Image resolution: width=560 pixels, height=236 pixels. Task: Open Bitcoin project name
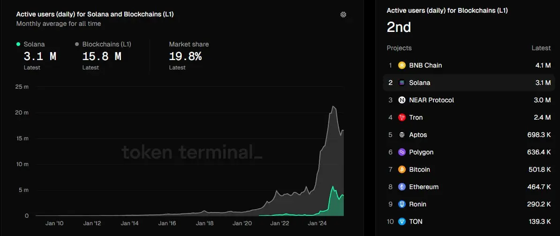click(x=419, y=169)
